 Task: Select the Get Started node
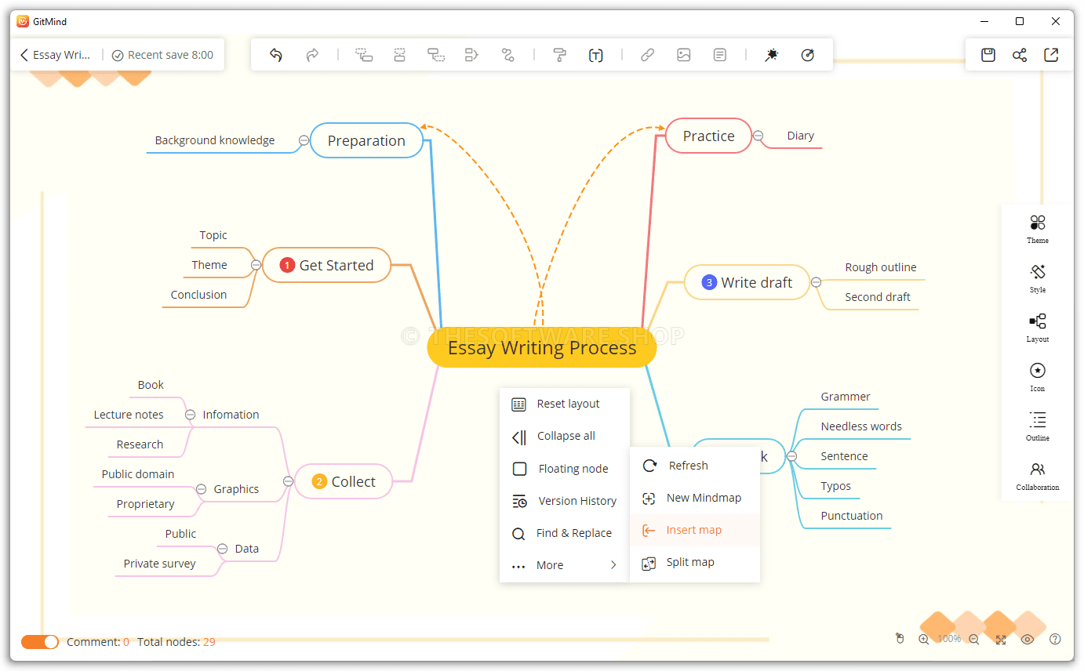[x=326, y=265]
